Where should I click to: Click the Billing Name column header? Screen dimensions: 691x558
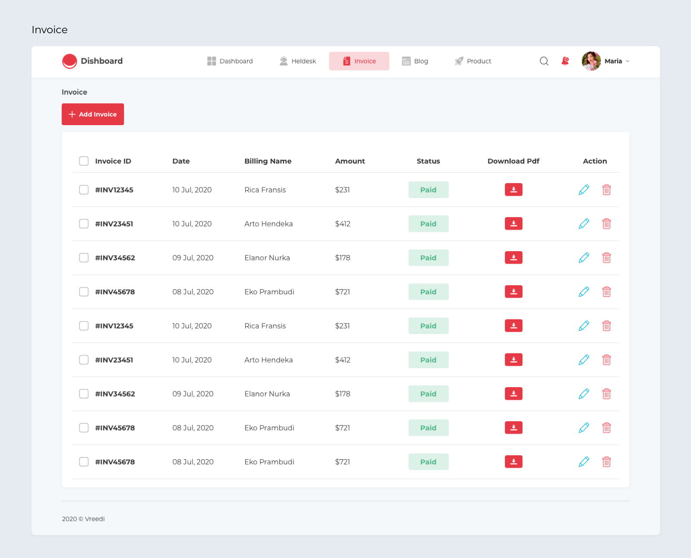268,161
